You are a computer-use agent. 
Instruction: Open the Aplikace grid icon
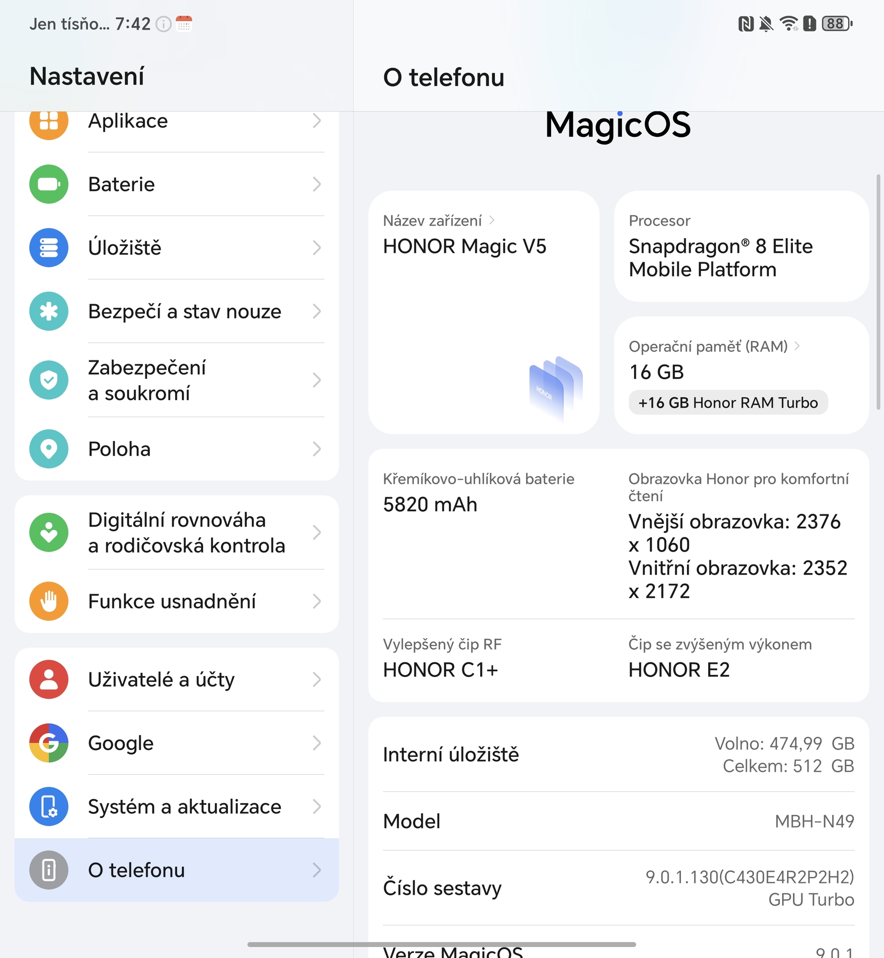point(48,123)
